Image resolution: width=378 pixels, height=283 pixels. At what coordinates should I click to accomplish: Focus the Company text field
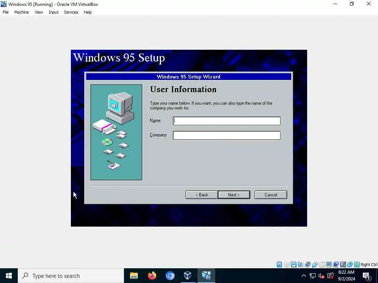coord(227,135)
